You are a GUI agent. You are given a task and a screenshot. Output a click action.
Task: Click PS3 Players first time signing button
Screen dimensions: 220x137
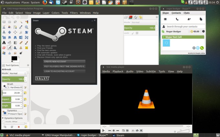64,66
